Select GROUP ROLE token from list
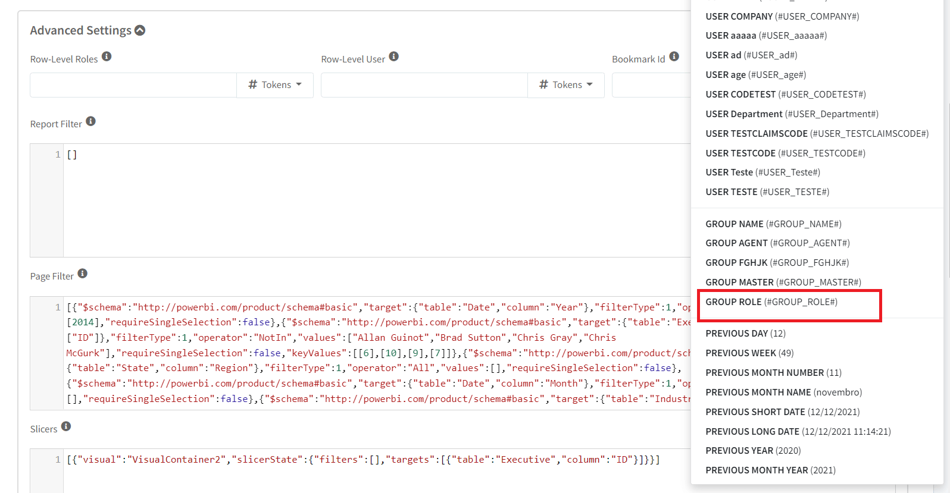Screen dimensions: 950x493 click(x=771, y=302)
